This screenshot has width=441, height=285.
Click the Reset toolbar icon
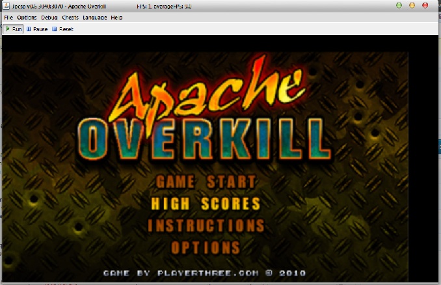click(55, 29)
